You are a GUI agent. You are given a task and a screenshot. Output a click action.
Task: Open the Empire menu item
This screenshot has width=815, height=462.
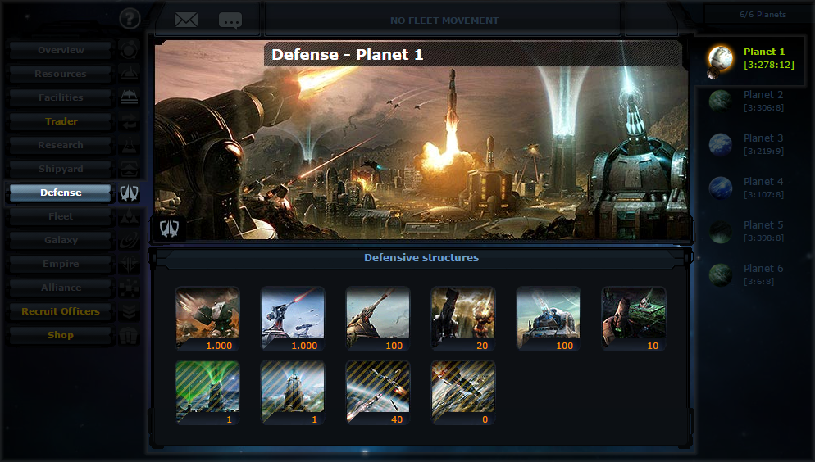(x=61, y=264)
